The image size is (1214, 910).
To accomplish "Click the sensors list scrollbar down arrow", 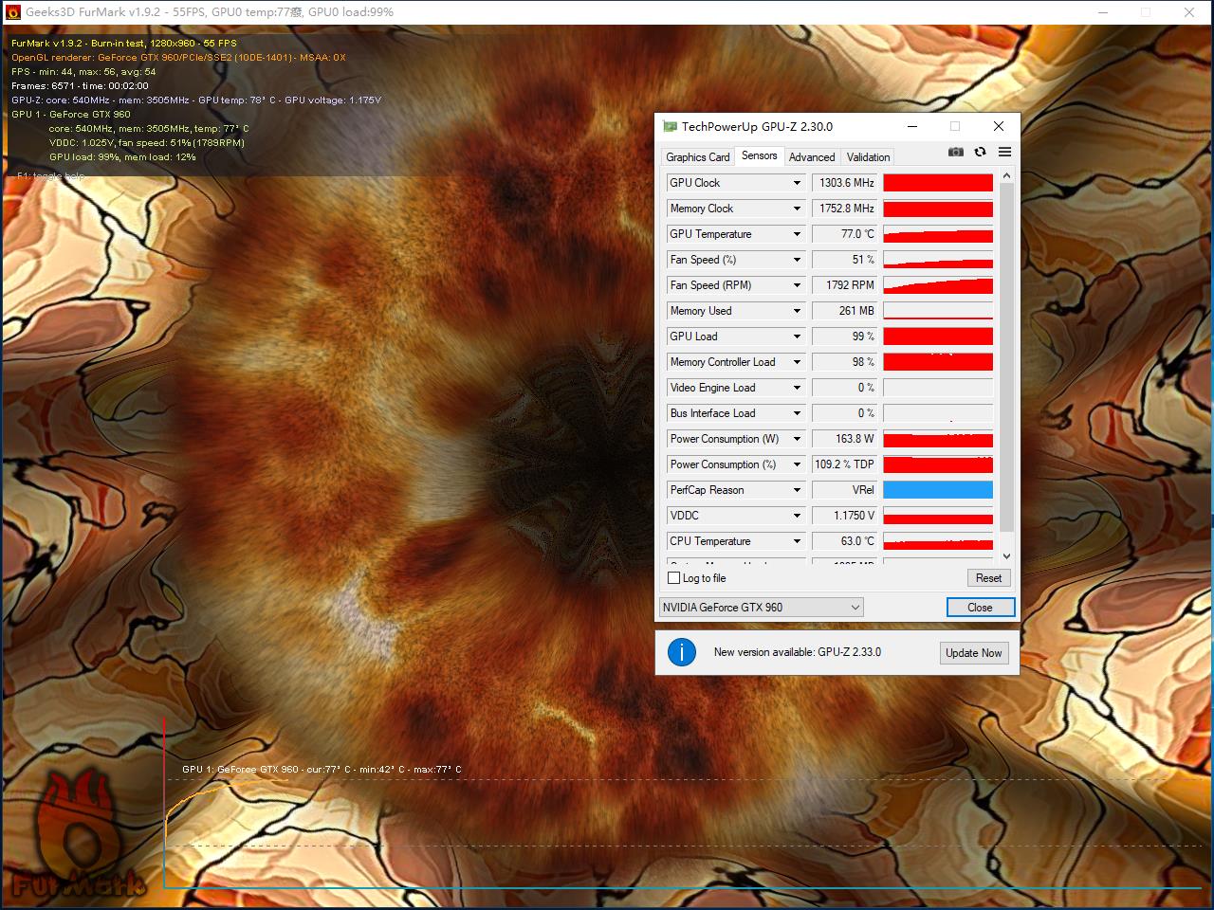I will [x=1006, y=555].
